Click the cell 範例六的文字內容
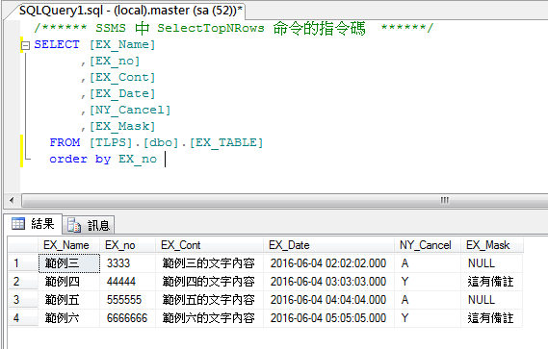The width and height of the screenshot is (548, 349). pos(208,318)
